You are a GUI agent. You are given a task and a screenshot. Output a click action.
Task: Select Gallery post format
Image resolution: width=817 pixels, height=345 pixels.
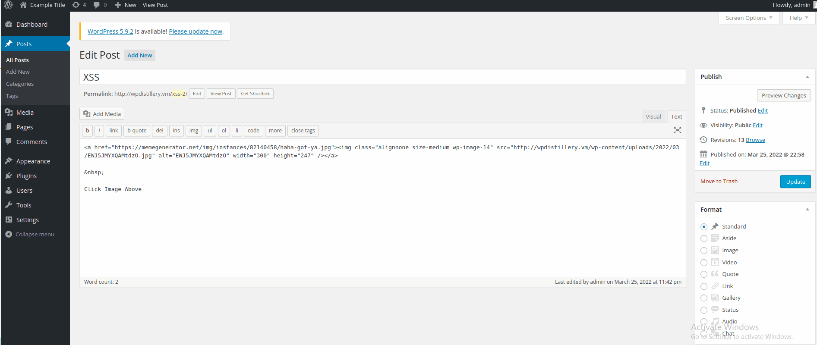coord(704,298)
